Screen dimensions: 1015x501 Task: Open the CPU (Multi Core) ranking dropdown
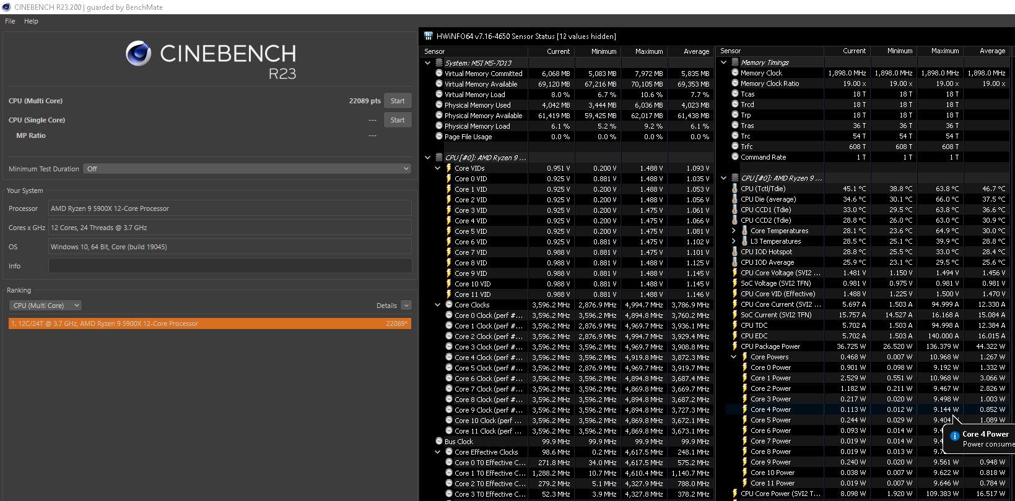point(45,306)
